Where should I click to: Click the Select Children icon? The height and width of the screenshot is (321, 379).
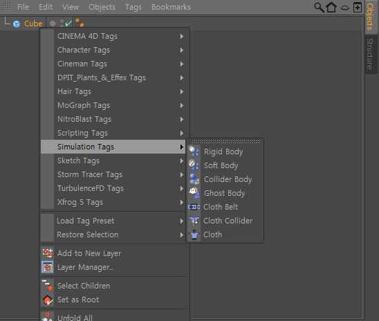click(48, 286)
